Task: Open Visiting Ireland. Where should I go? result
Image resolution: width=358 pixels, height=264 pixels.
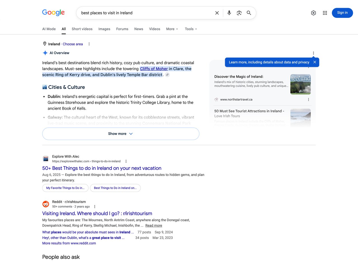Action: (x=97, y=213)
